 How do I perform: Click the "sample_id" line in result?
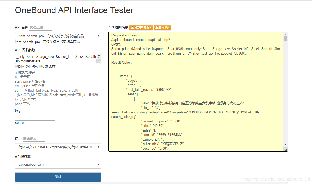[x=152, y=139]
